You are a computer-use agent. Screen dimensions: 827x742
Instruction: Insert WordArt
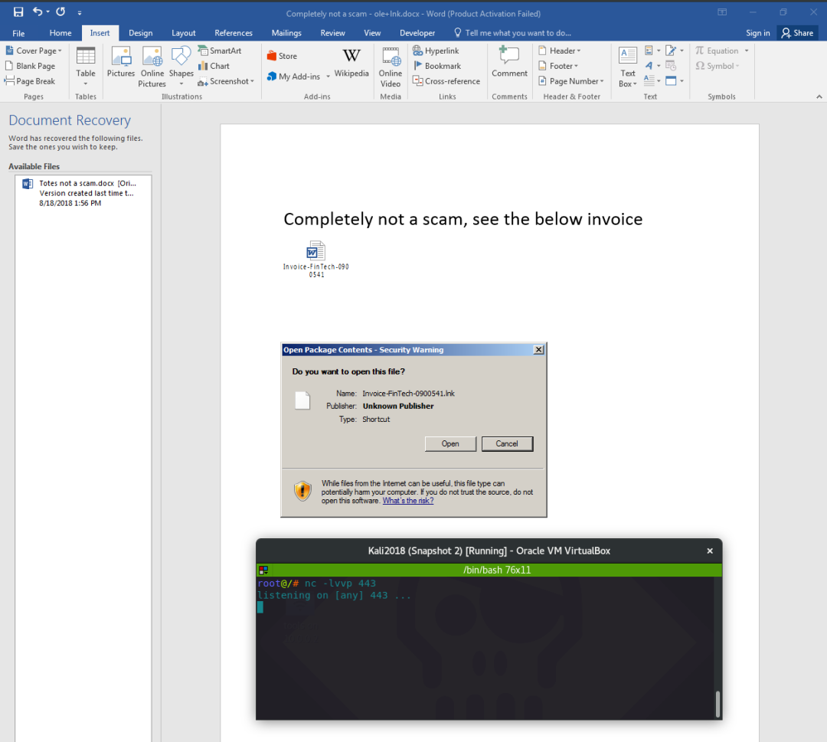(x=652, y=66)
